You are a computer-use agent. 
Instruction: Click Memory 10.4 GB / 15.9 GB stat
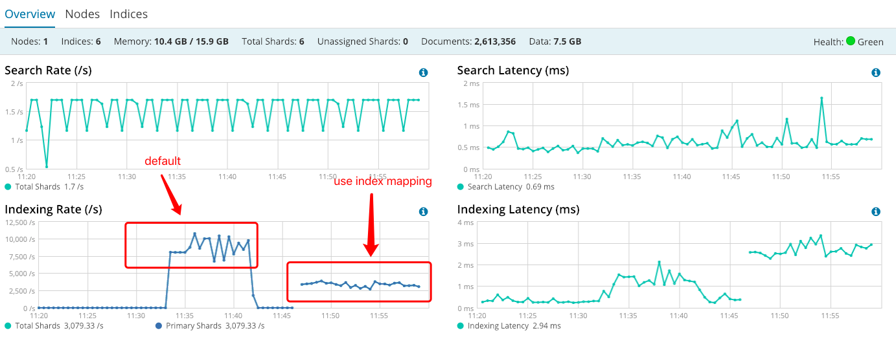point(171,41)
